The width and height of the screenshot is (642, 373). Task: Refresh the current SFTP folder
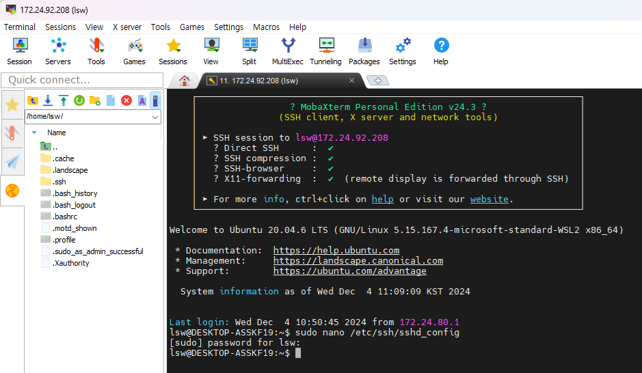(x=79, y=100)
